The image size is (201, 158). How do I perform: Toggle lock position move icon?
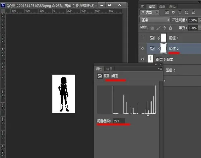point(164,28)
